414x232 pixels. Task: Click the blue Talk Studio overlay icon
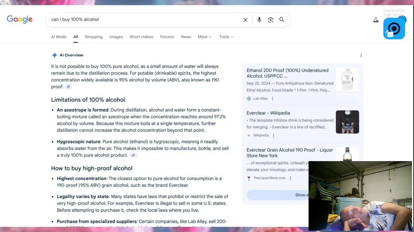(394, 28)
